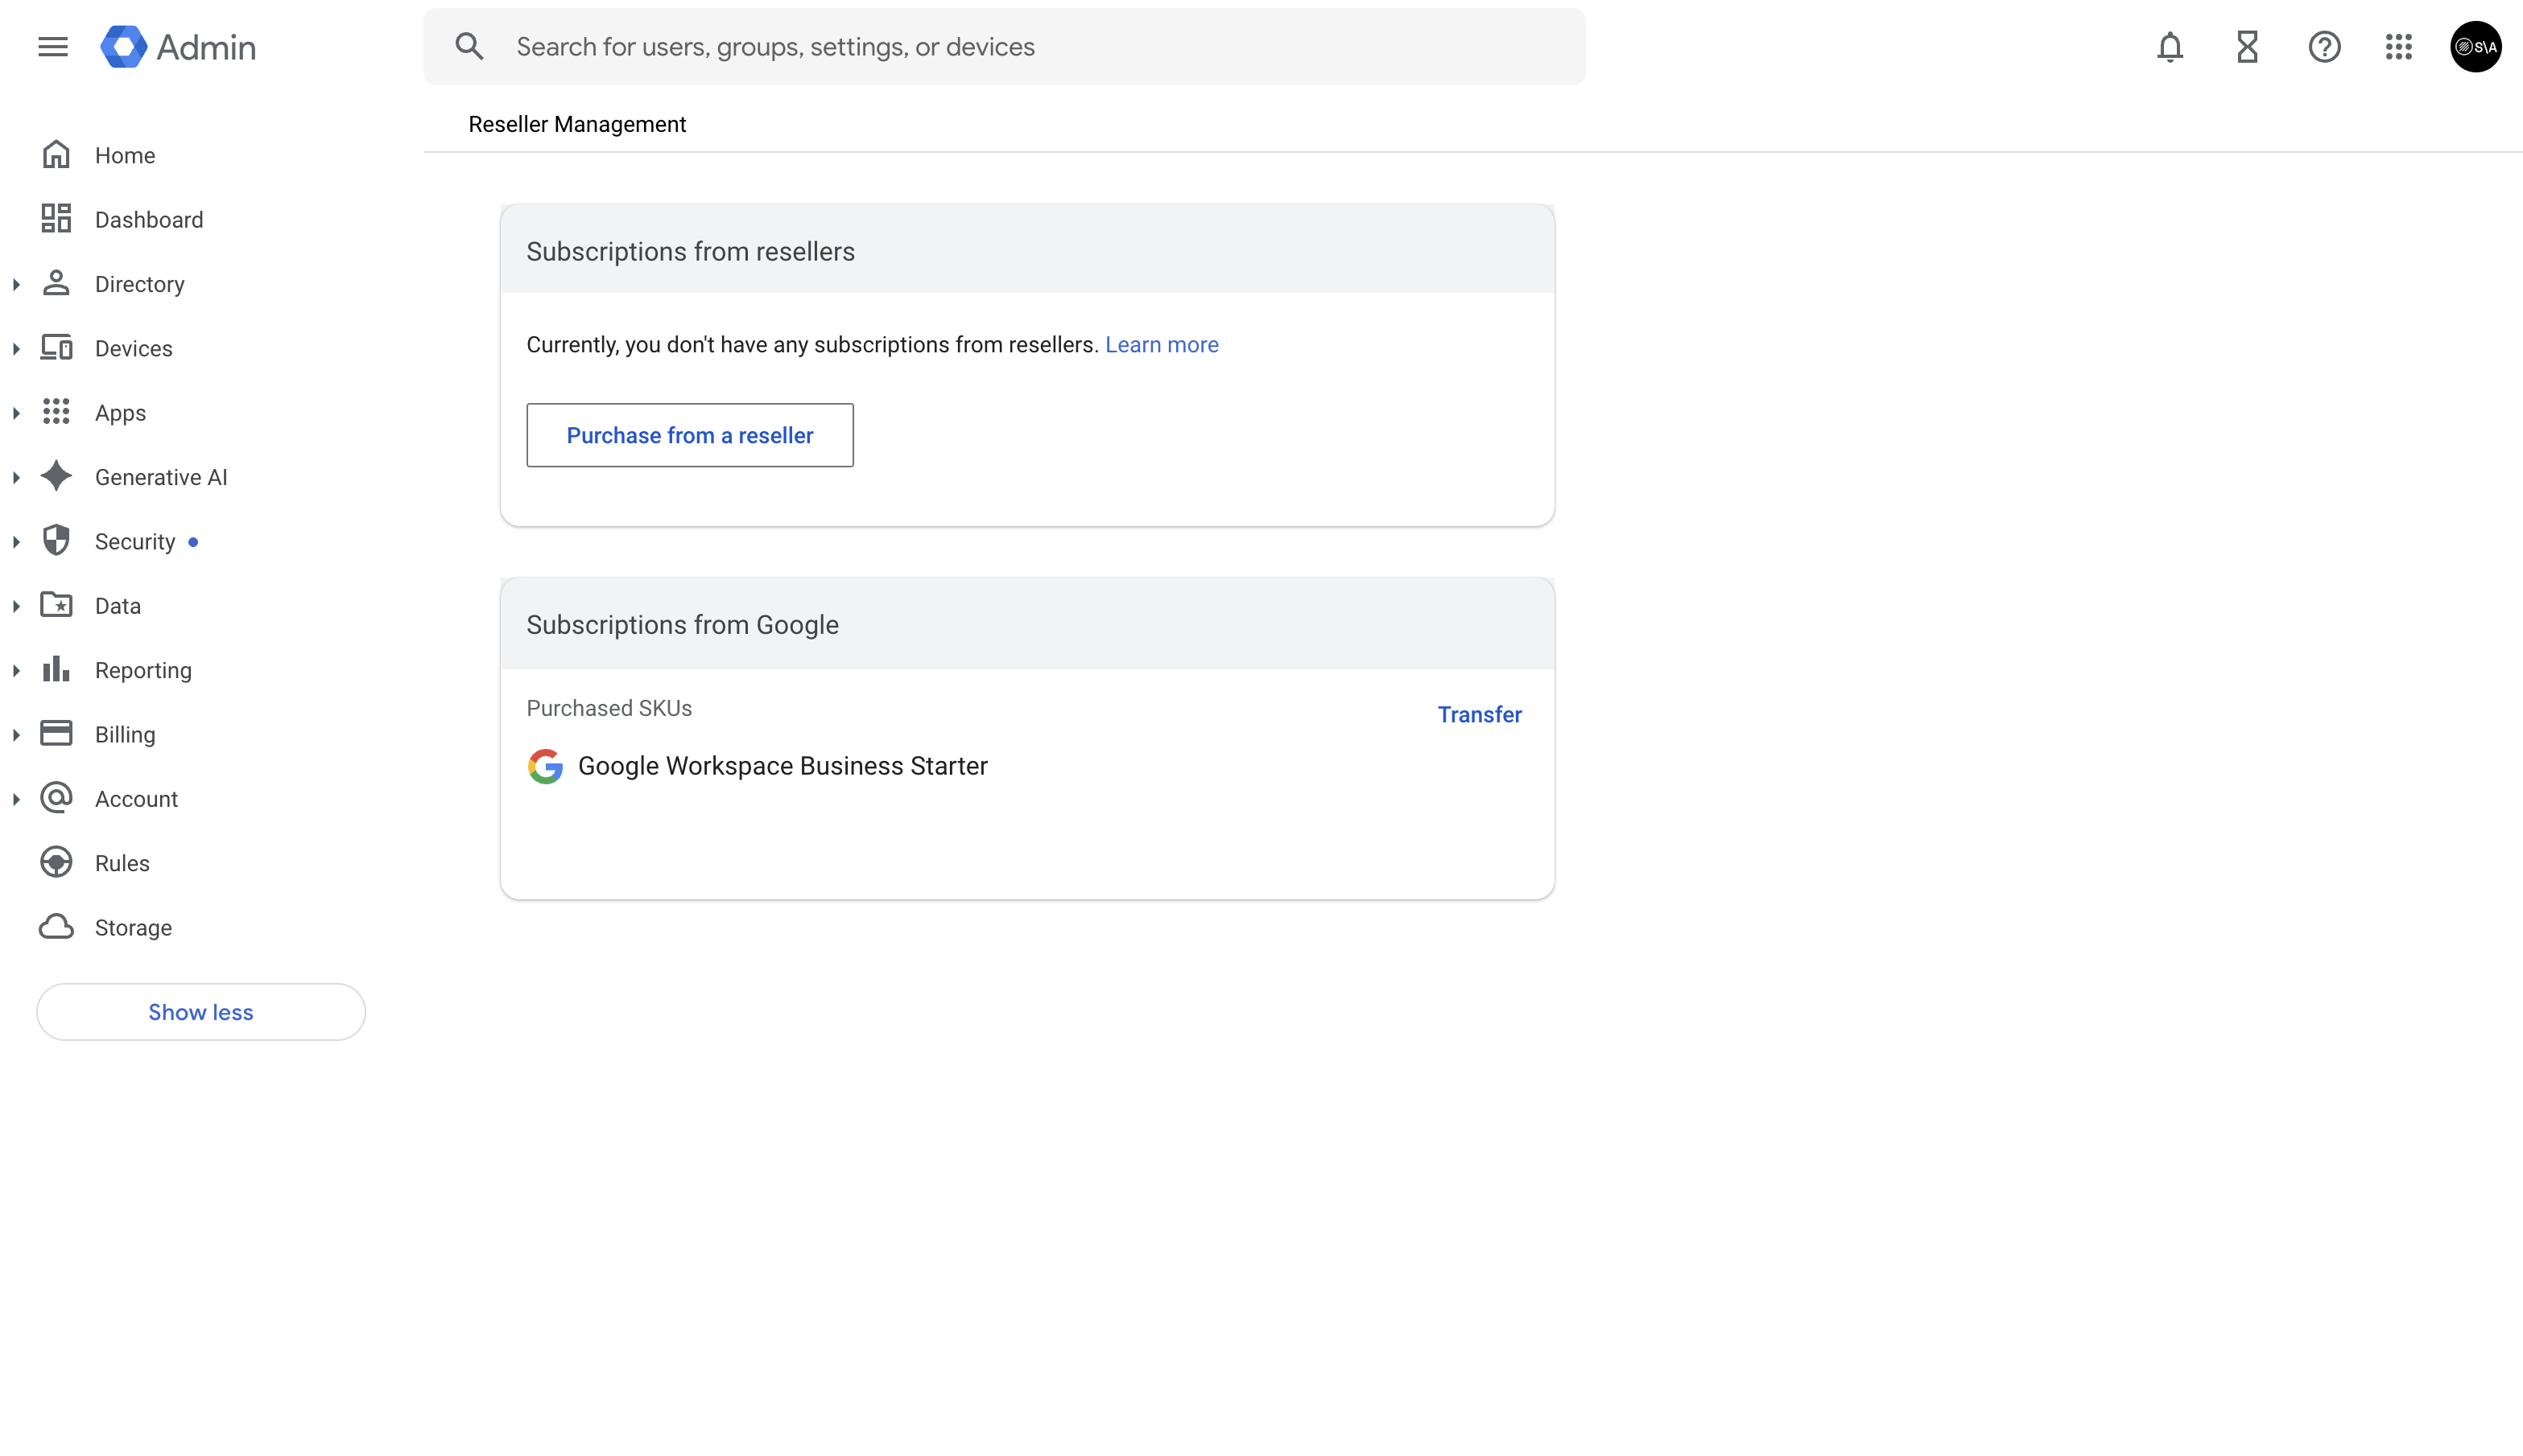Open the Google apps grid launcher
The width and height of the screenshot is (2523, 1456).
(2399, 46)
